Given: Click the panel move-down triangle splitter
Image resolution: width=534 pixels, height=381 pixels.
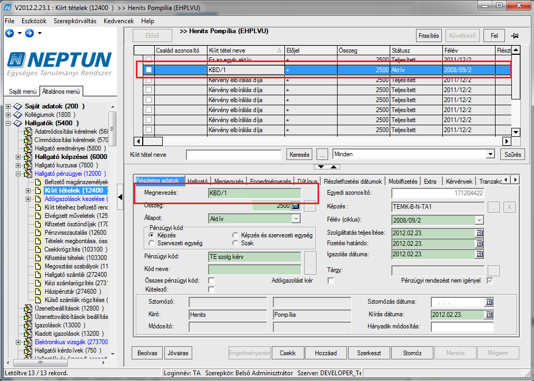Looking at the screenshot, I should tap(321, 167).
